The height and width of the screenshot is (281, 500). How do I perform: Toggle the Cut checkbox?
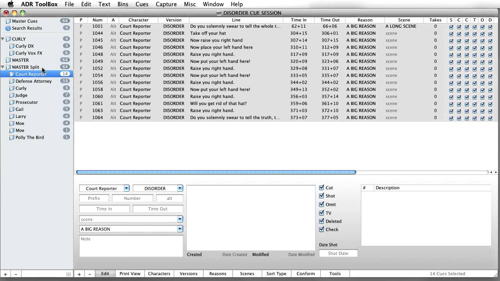(321, 188)
